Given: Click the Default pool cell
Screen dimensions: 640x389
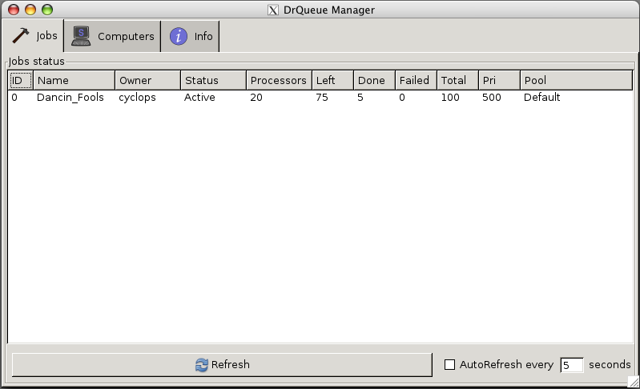Looking at the screenshot, I should click(x=541, y=97).
